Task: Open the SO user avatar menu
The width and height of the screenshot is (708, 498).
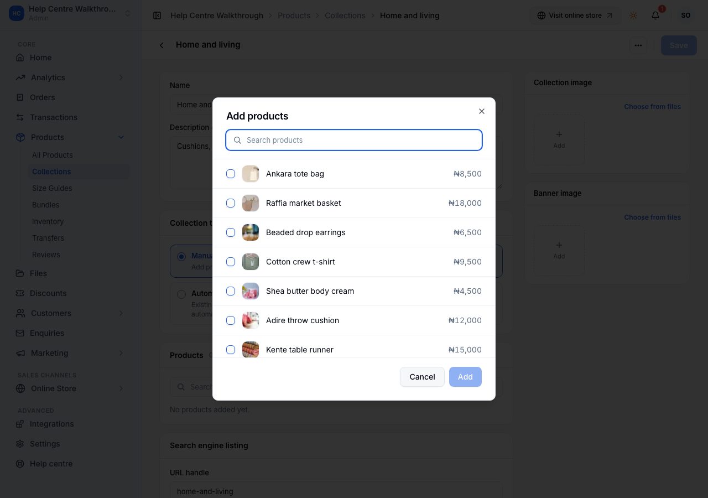Action: [686, 15]
